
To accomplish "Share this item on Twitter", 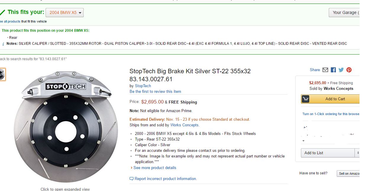I will 341,70.
